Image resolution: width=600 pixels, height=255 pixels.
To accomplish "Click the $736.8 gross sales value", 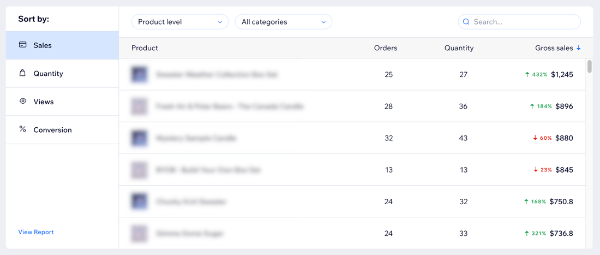I will [561, 233].
